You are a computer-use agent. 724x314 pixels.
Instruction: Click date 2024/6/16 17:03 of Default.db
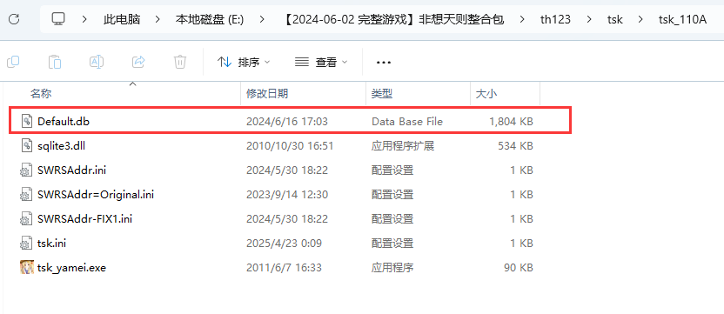pyautogui.click(x=287, y=122)
